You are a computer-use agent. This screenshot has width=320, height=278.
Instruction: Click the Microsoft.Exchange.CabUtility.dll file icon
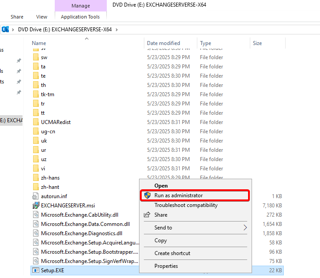36,214
